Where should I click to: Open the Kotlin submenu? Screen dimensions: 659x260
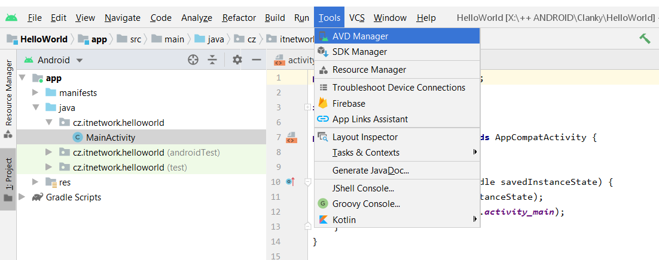[344, 219]
